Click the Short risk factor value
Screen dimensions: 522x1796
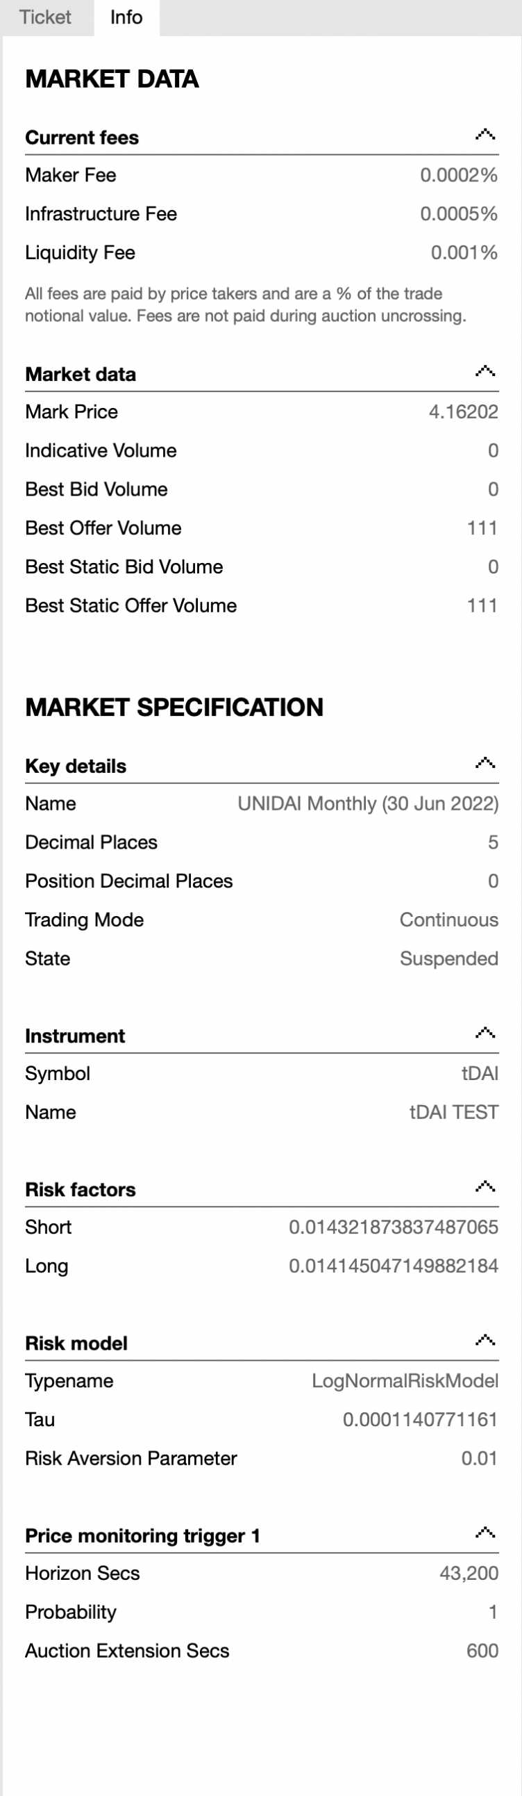394,1227
